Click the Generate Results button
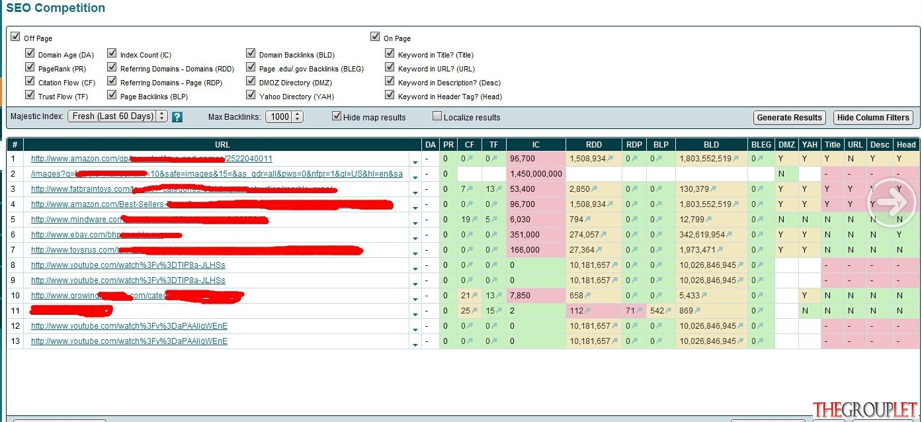Viewport: 922px width, 422px height. click(789, 118)
